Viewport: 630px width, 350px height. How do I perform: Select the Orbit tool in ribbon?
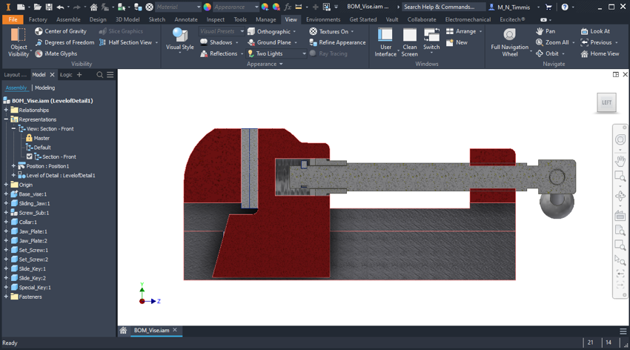(547, 53)
